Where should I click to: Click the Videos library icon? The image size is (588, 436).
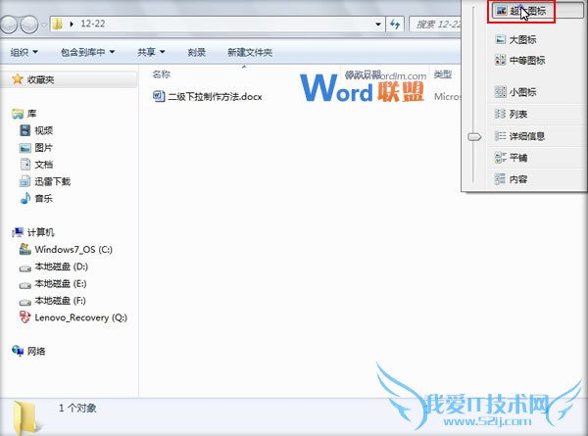(24, 130)
